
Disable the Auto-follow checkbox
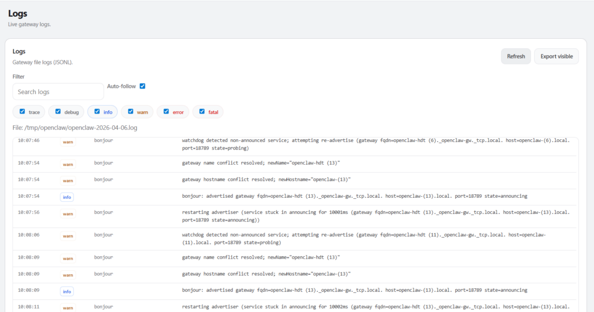pos(142,86)
